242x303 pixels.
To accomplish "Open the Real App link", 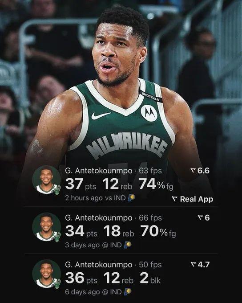I will tap(192, 199).
